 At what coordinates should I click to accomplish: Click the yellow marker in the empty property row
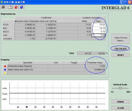[x=5, y=73]
